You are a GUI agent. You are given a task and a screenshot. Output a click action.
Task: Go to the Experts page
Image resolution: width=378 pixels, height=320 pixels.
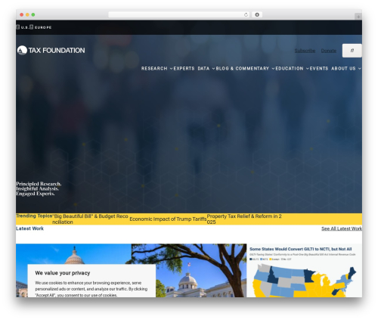184,69
